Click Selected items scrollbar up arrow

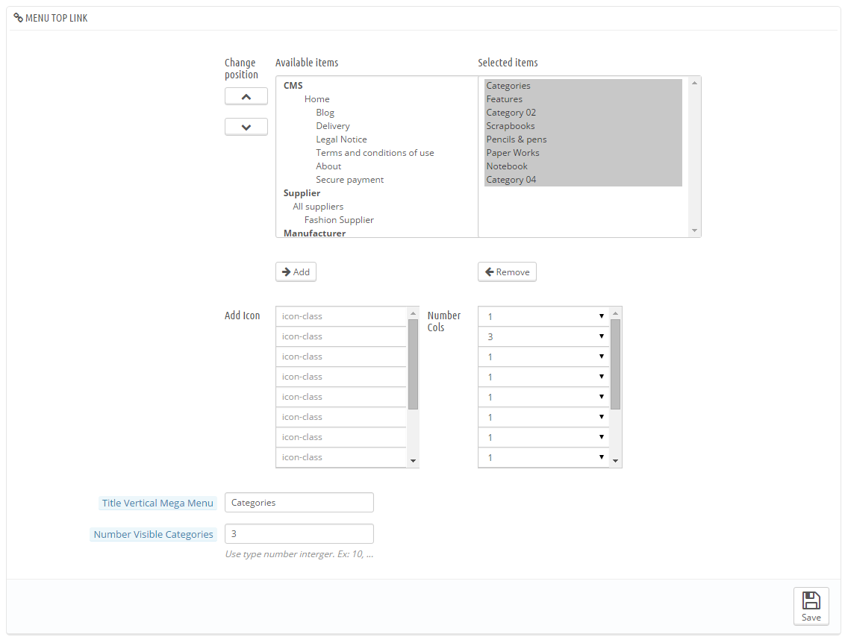695,83
